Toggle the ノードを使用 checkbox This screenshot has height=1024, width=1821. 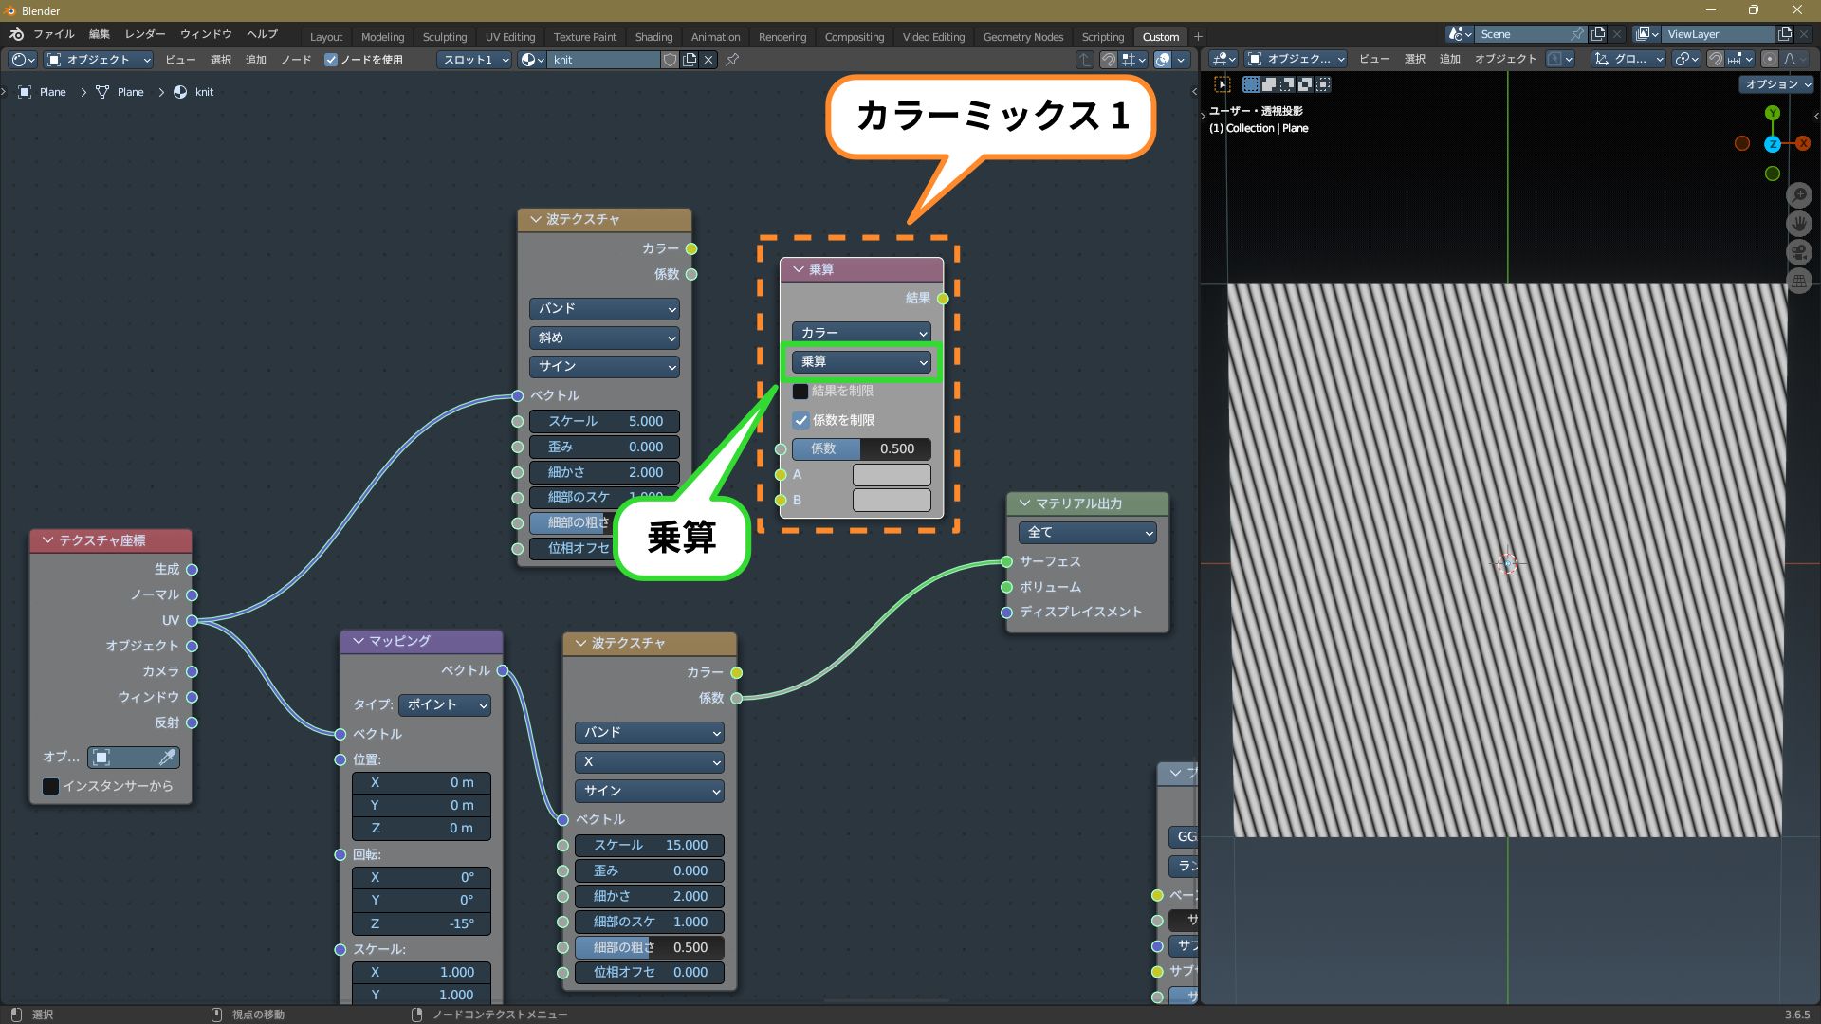(x=331, y=60)
